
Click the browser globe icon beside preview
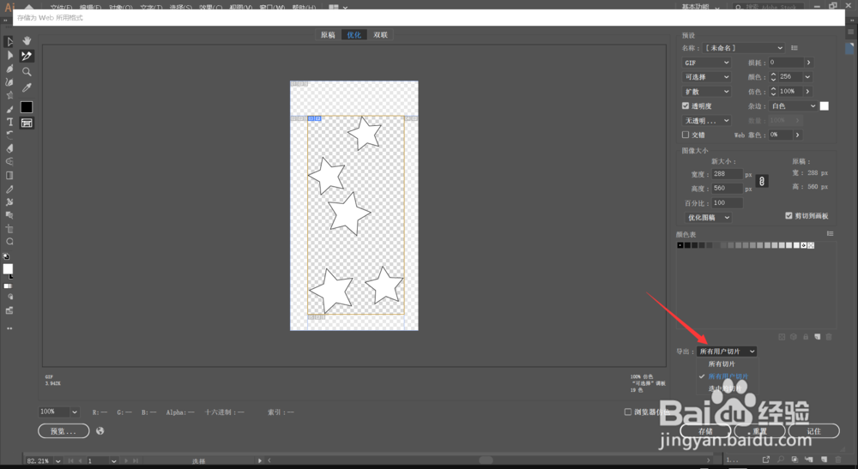pyautogui.click(x=100, y=430)
